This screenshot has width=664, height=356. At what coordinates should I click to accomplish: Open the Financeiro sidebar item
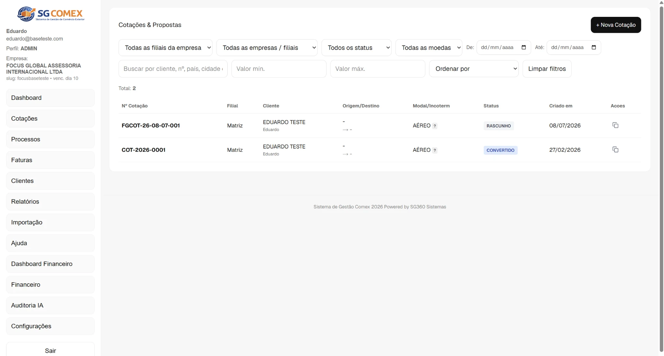[x=50, y=285]
